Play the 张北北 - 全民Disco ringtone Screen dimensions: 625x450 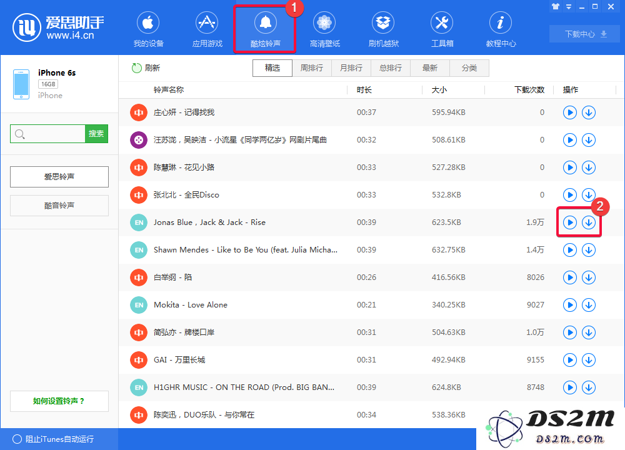570,195
